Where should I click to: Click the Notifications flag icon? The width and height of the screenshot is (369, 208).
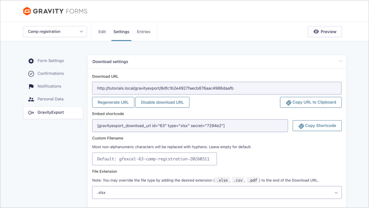point(31,86)
